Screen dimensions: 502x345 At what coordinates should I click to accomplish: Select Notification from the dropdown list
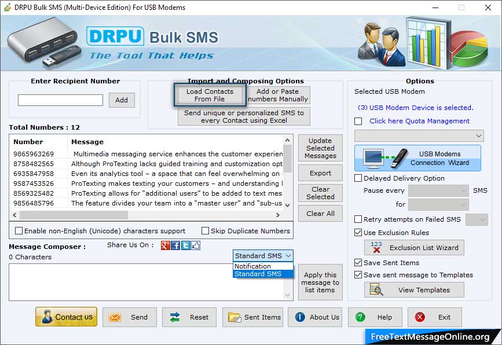(263, 266)
